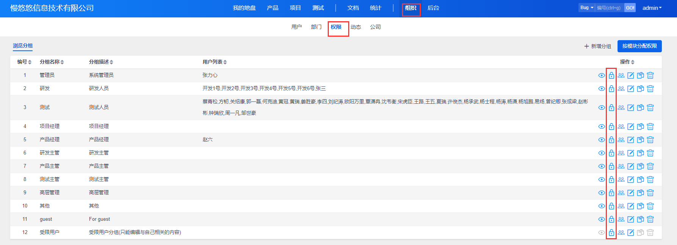The height and width of the screenshot is (245, 677).
Task: Expand the admin user menu
Action: pos(652,8)
